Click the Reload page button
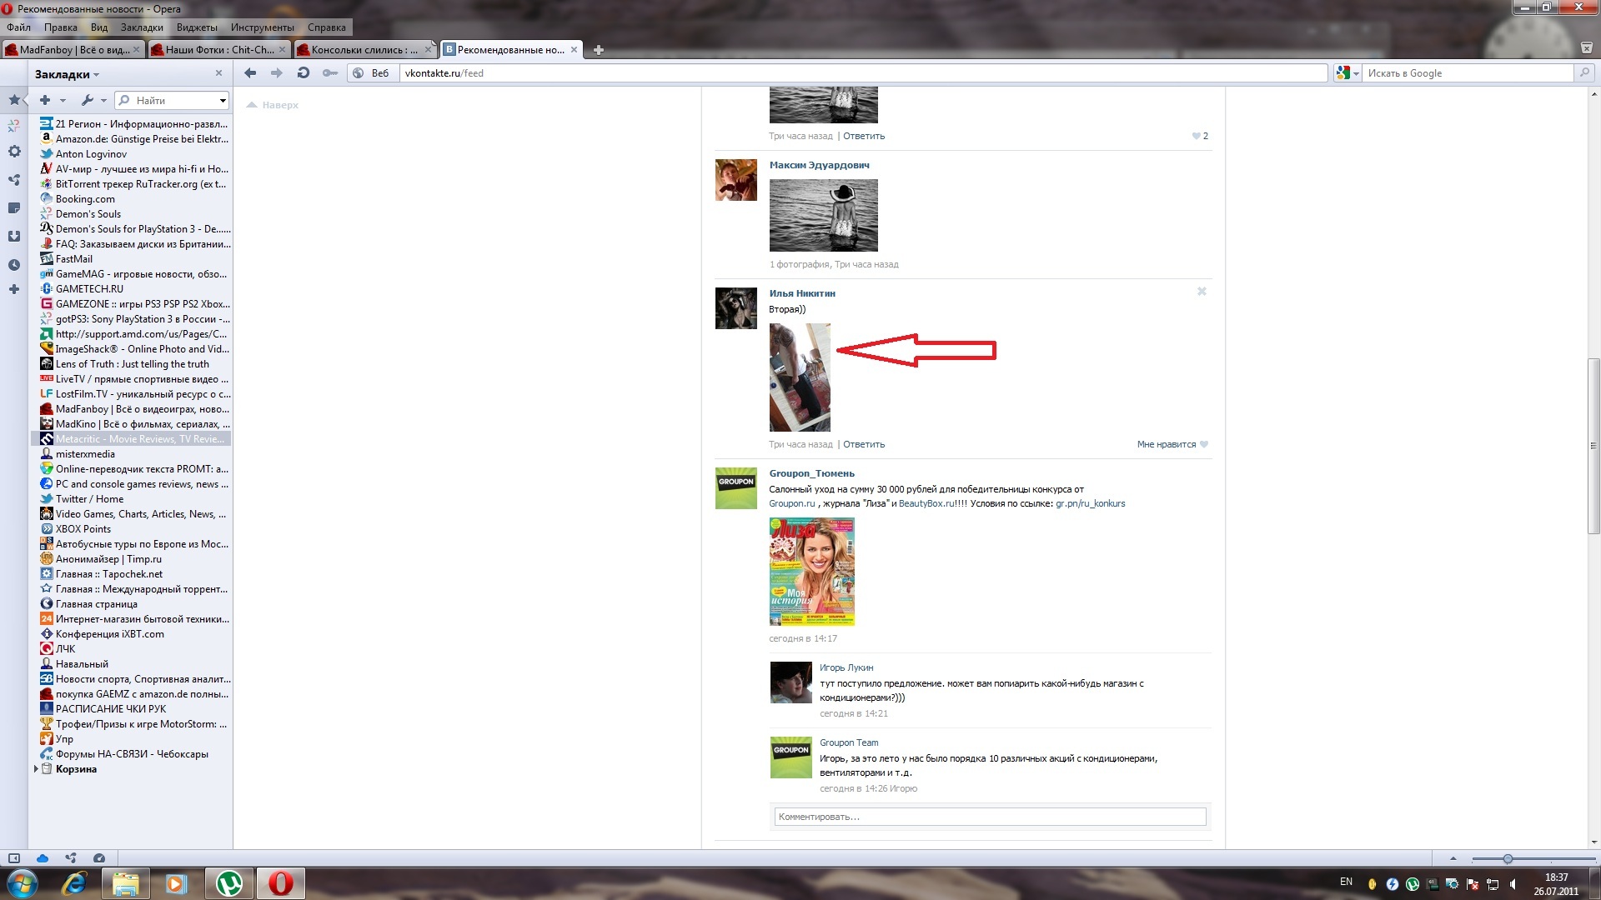This screenshot has width=1601, height=900. 304,73
